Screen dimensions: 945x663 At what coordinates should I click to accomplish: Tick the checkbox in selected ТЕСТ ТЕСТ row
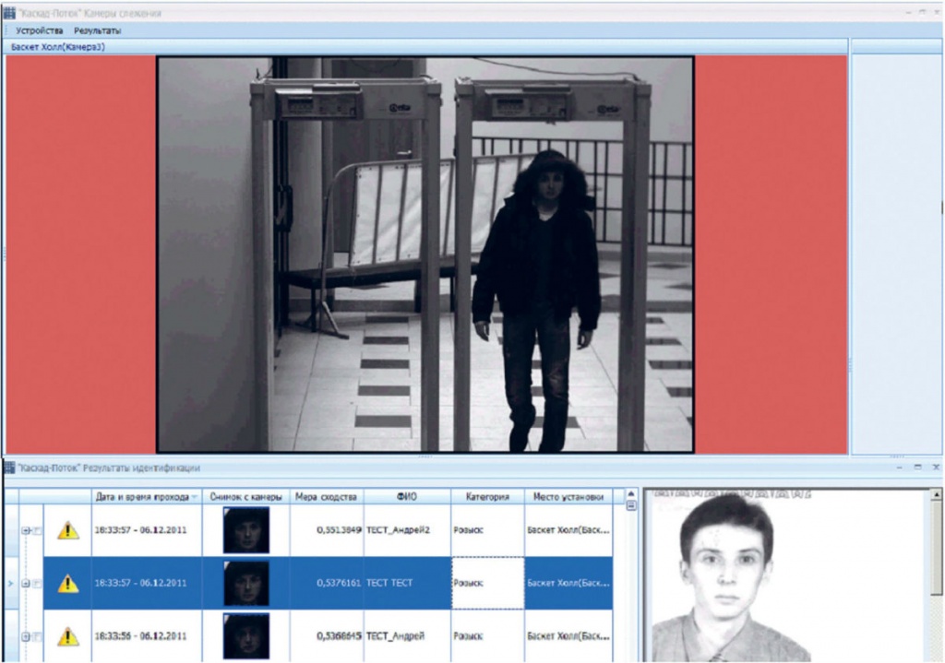(37, 584)
